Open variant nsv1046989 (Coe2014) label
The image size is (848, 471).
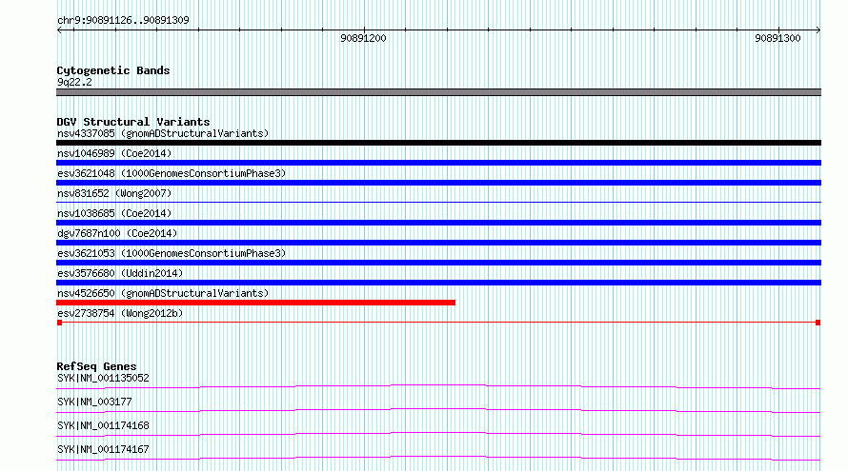tap(114, 153)
